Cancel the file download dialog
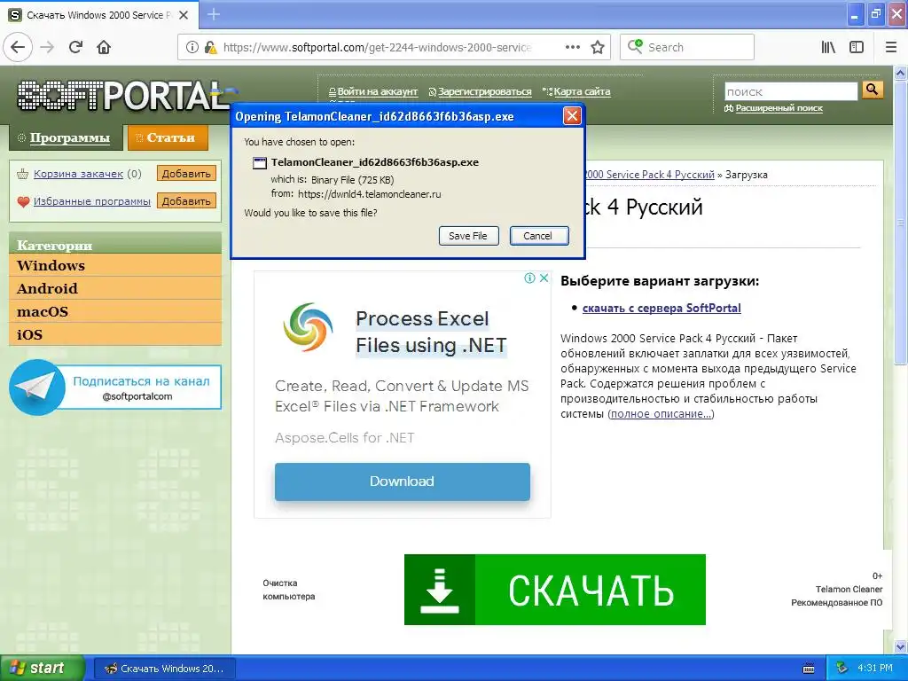Image resolution: width=908 pixels, height=681 pixels. (x=538, y=236)
